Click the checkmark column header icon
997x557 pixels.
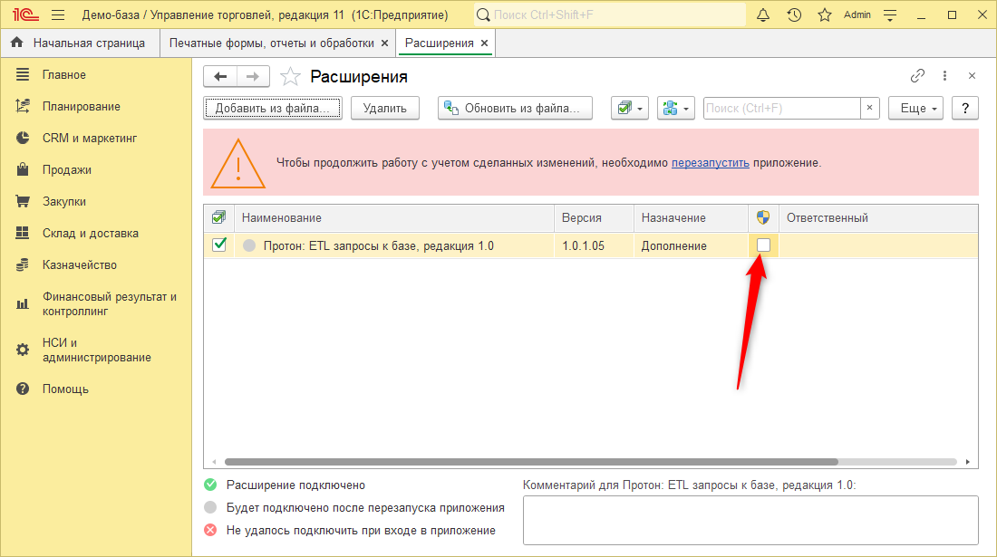(x=218, y=218)
